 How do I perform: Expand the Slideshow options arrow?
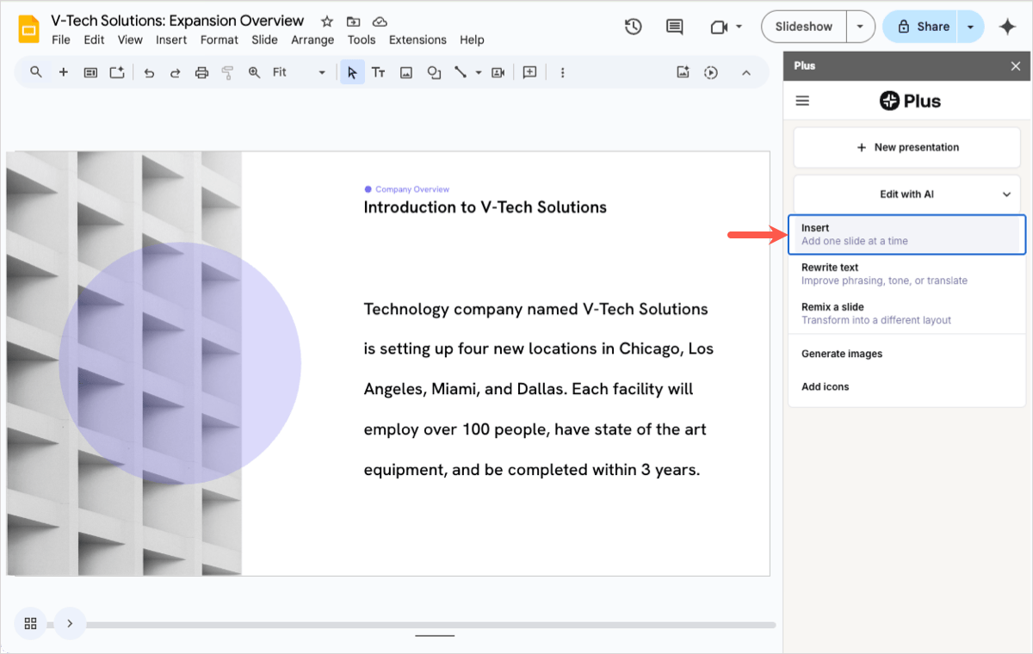click(x=860, y=27)
